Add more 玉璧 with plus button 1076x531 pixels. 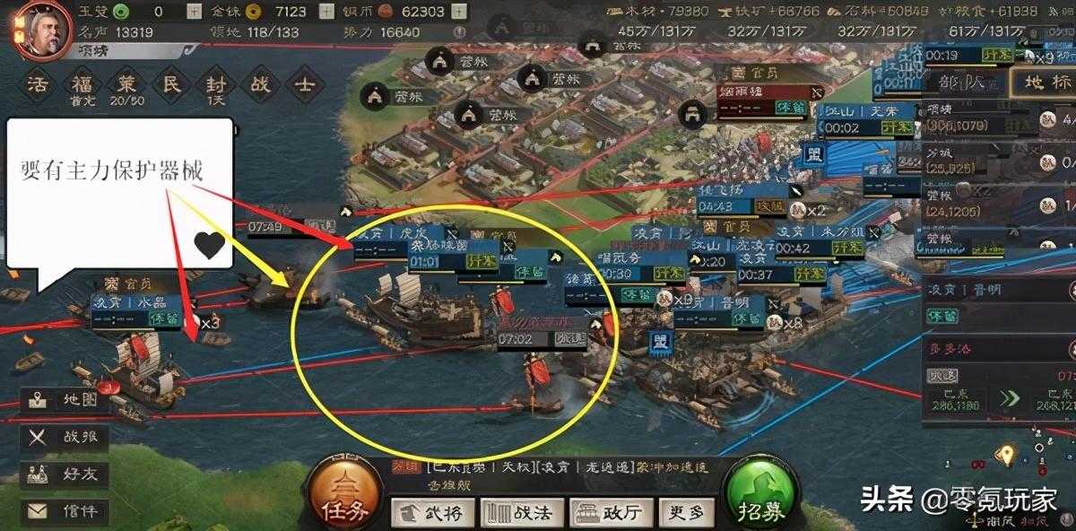click(x=195, y=12)
